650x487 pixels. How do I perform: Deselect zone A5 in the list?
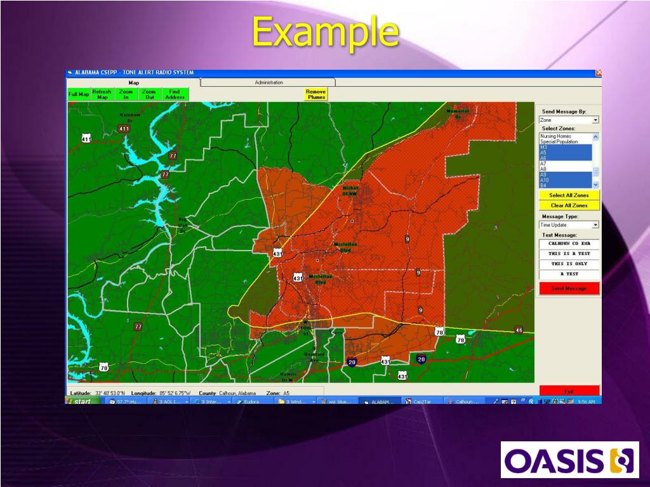[x=566, y=152]
